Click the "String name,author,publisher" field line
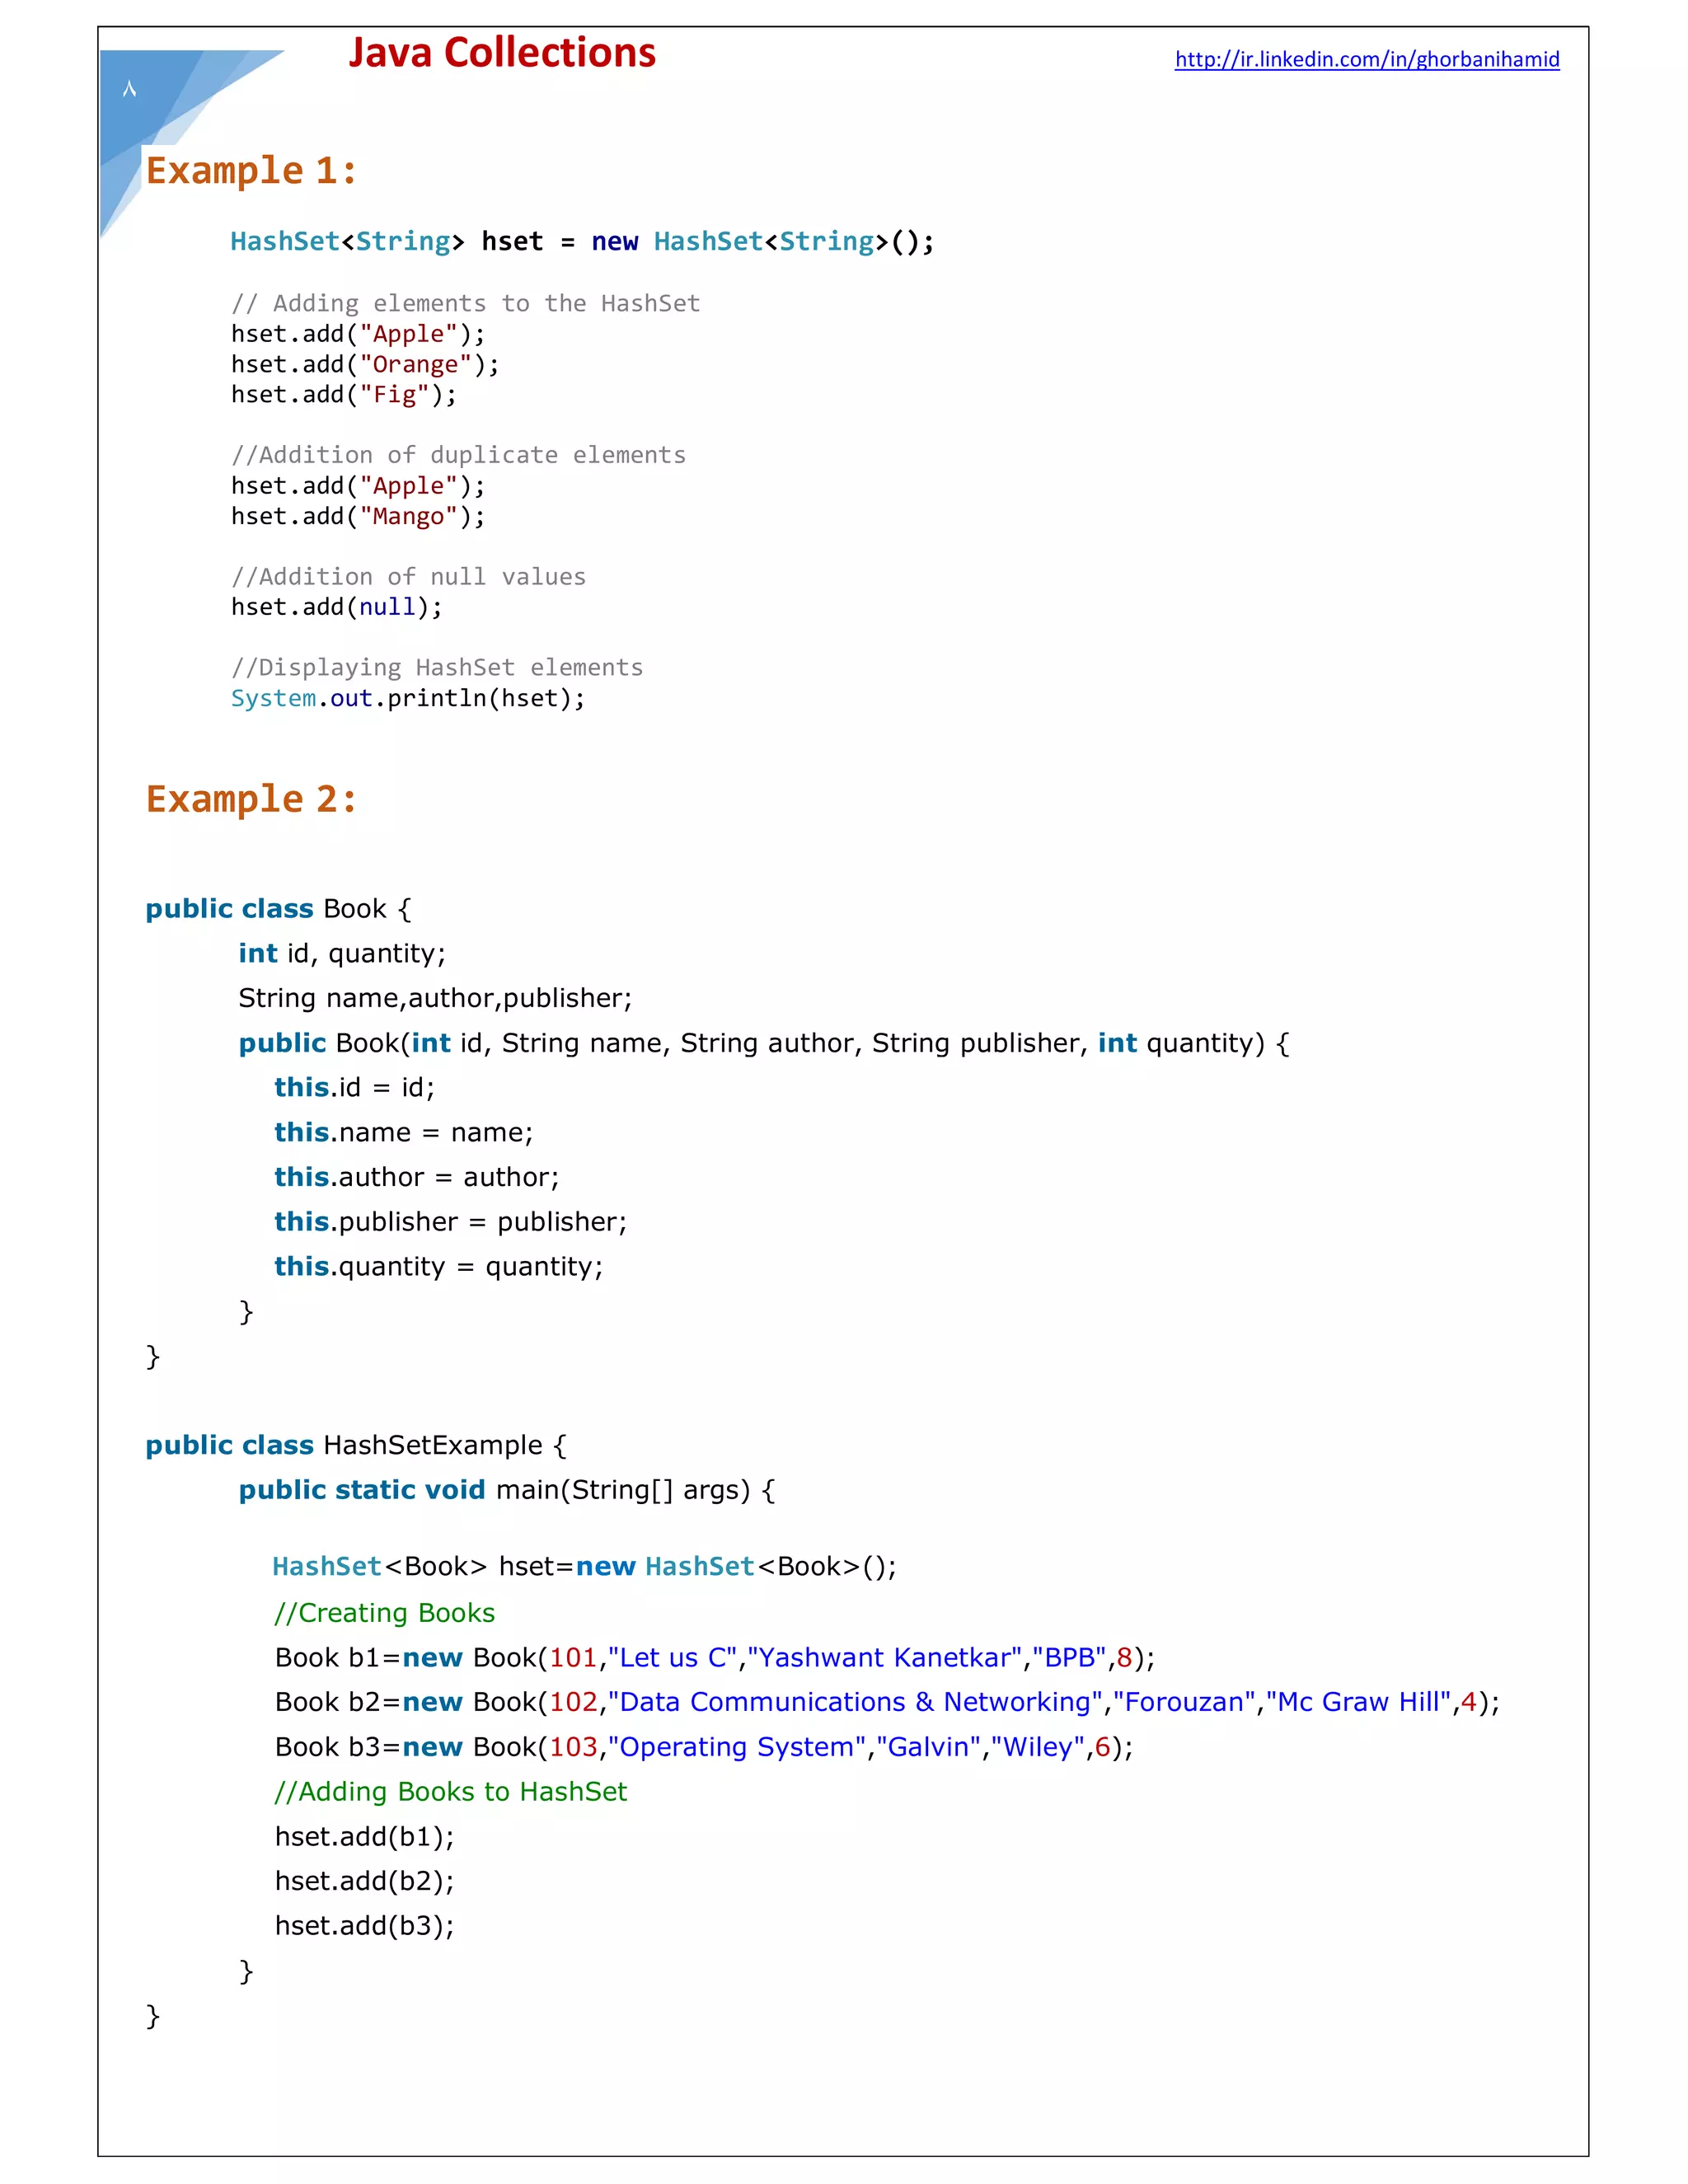Viewport: 1688px width, 2184px height. (435, 998)
